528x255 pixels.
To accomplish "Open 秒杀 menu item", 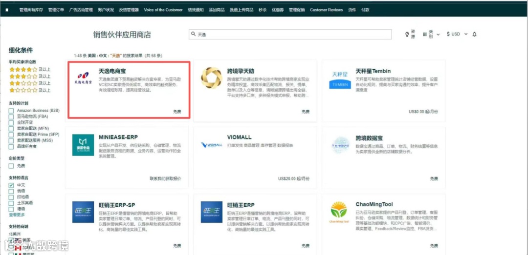I will tap(263, 10).
